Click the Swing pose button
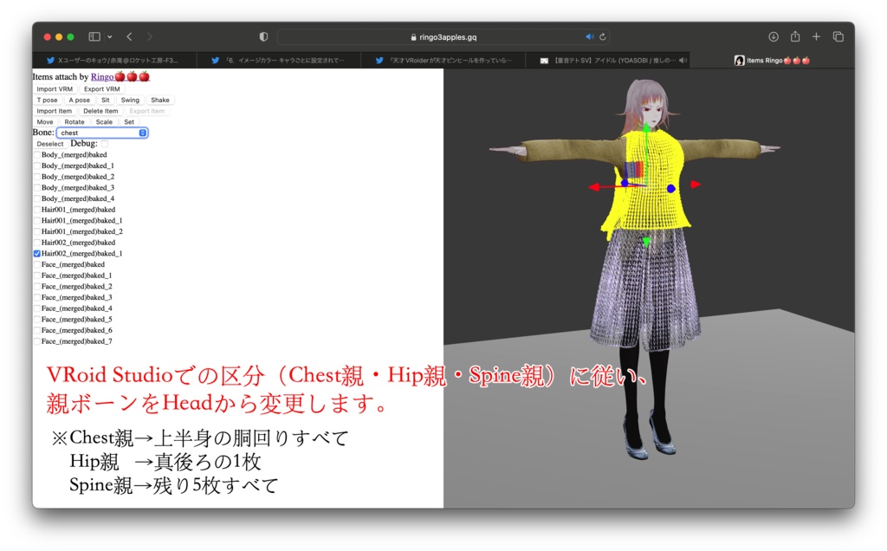 pyautogui.click(x=129, y=100)
